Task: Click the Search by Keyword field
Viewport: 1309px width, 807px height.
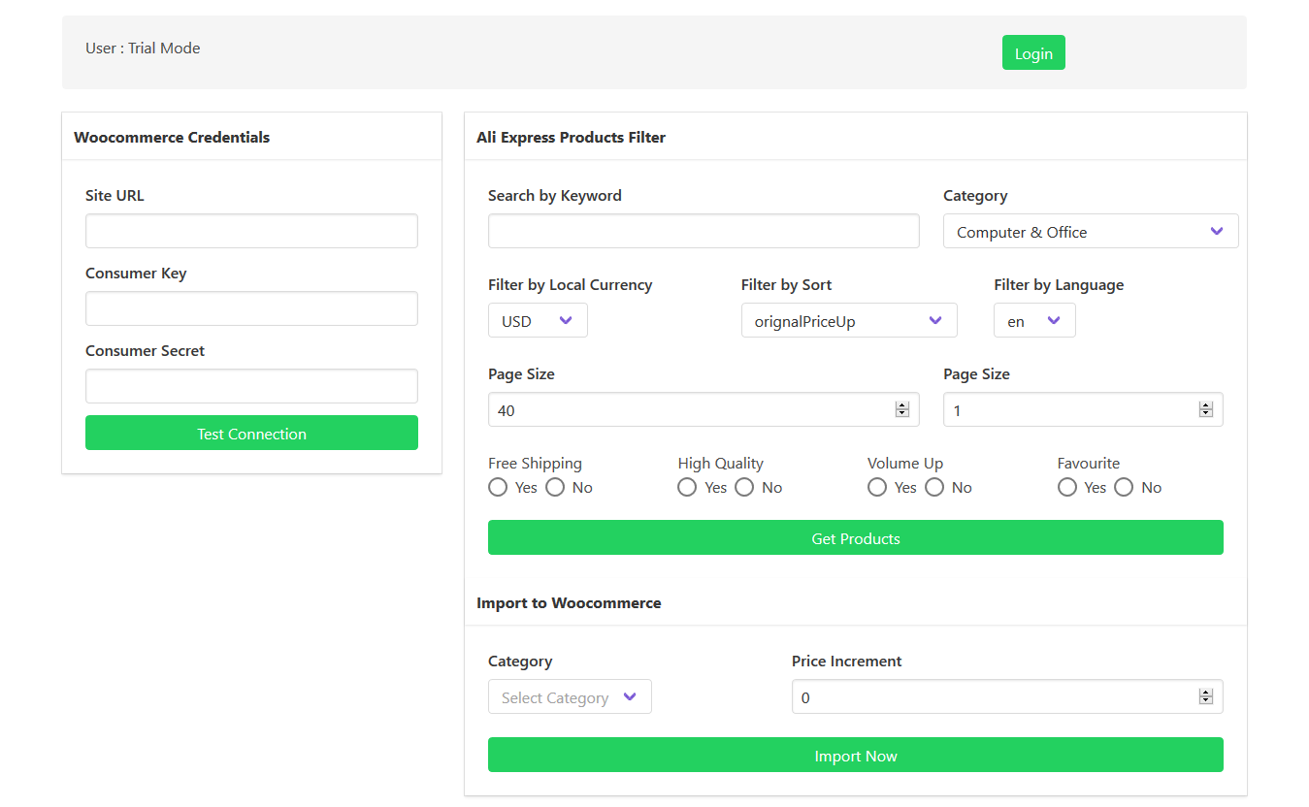Action: click(x=704, y=231)
